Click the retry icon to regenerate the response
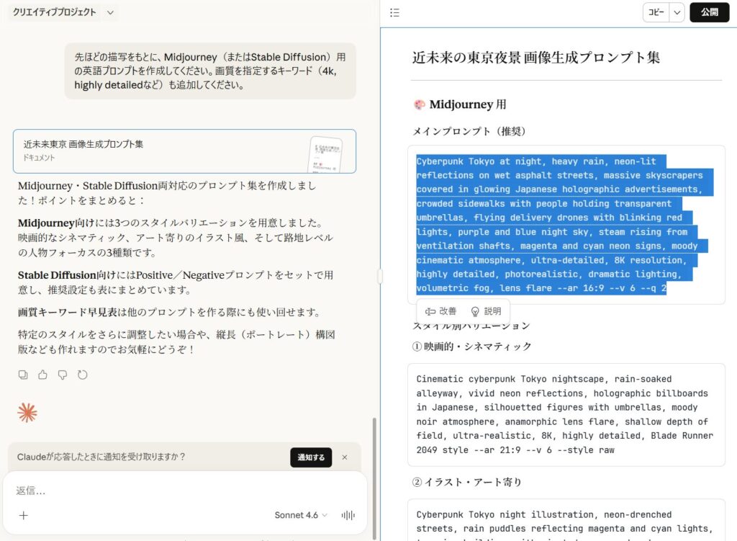The height and width of the screenshot is (541, 737). (x=83, y=375)
